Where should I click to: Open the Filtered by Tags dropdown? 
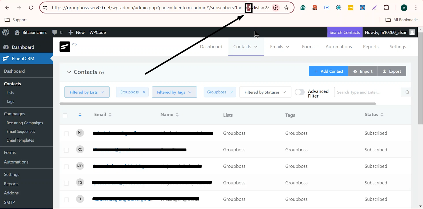pos(174,92)
